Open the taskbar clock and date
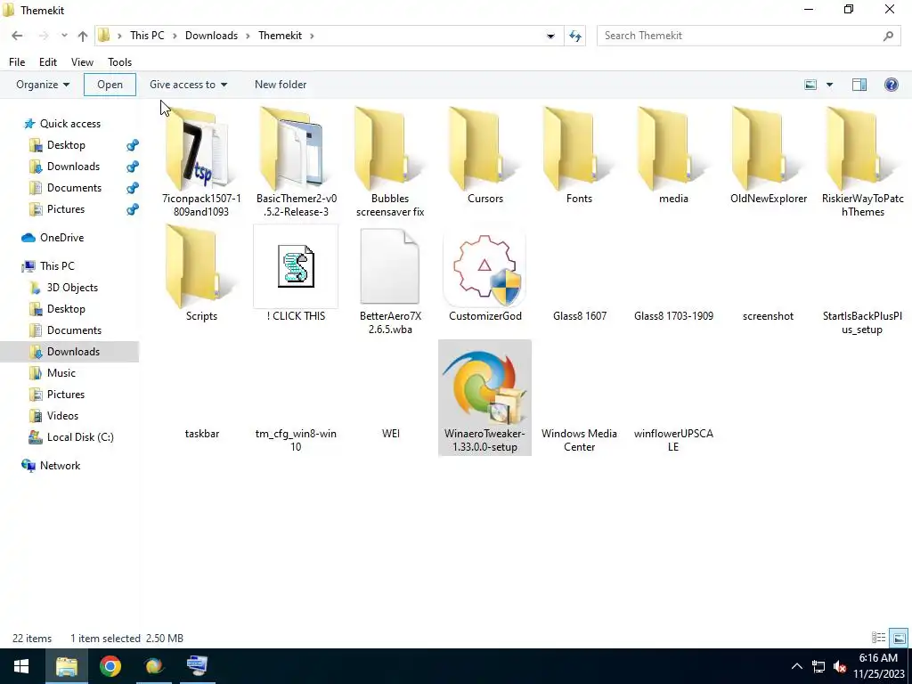The image size is (912, 684). coord(878,666)
